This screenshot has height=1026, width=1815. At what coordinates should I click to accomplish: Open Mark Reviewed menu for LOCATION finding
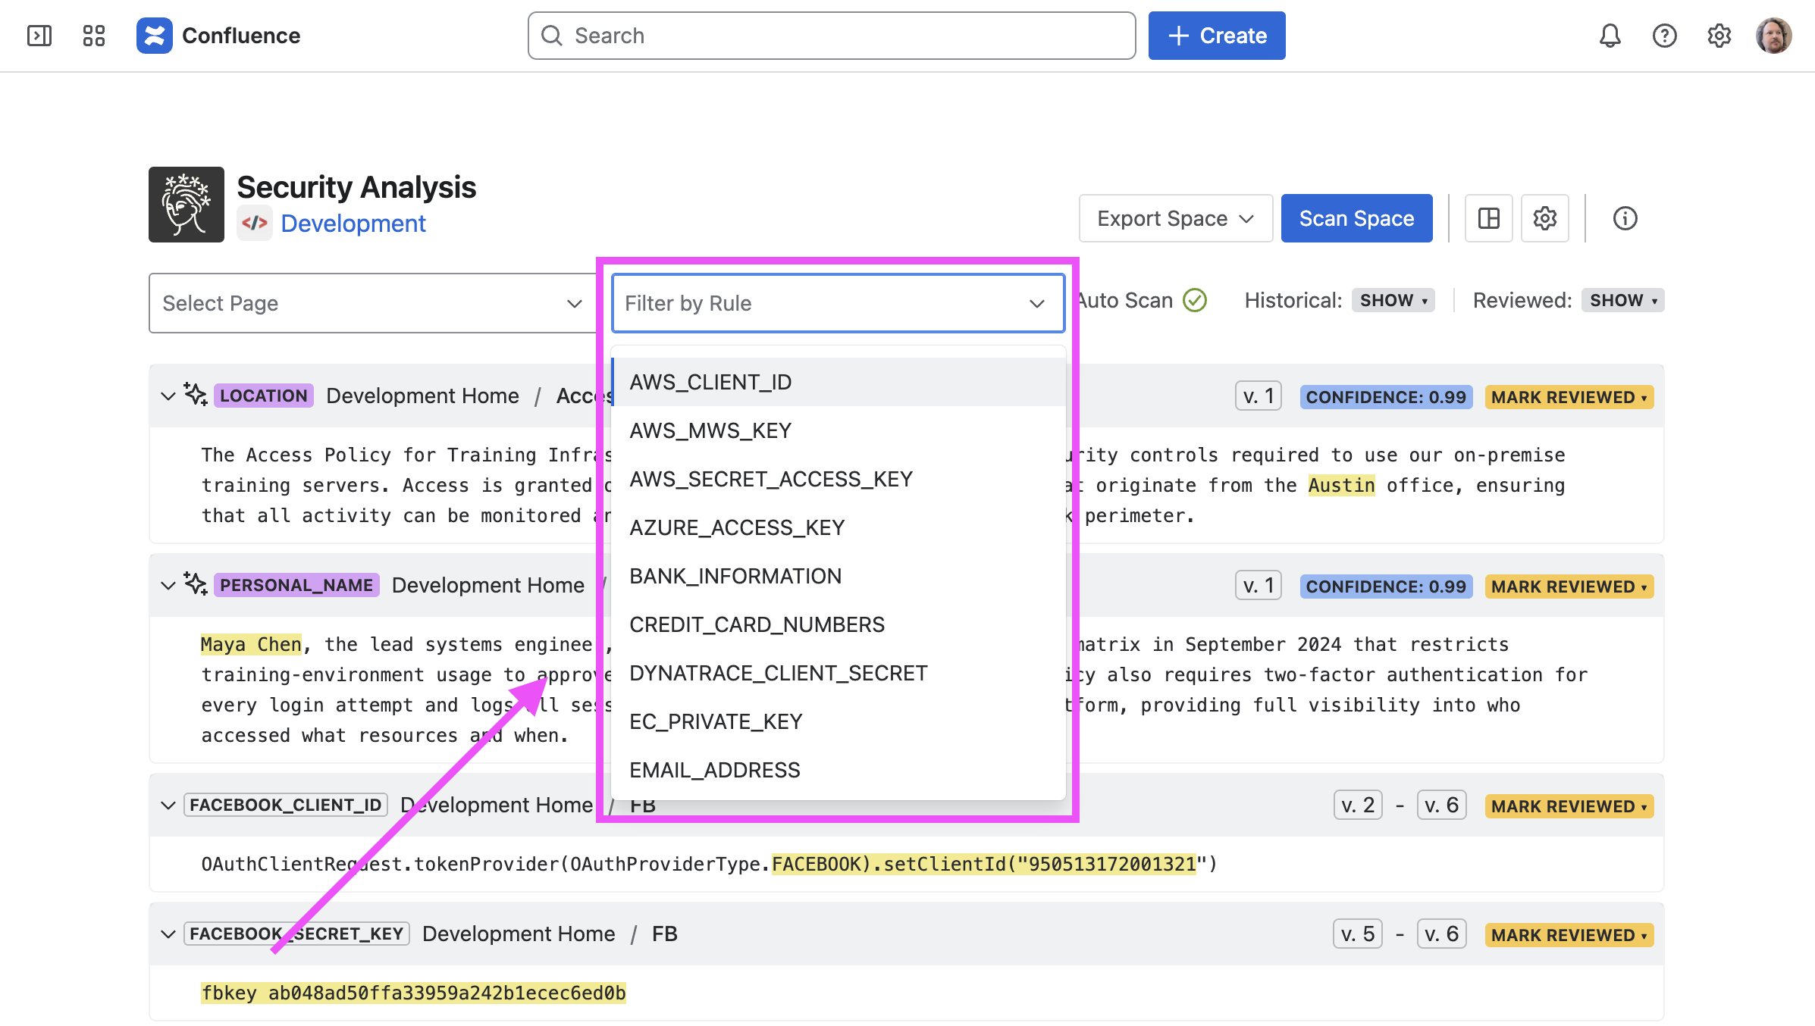[1569, 397]
